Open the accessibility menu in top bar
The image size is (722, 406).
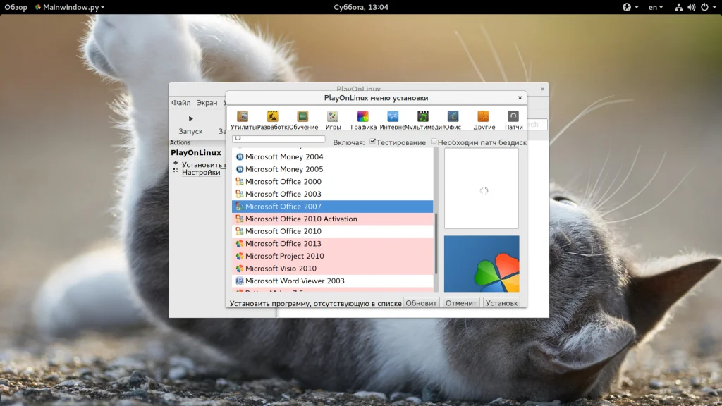coord(630,7)
